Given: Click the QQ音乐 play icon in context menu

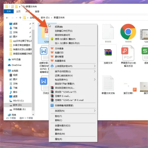Looking at the screenshot, I should tap(52, 39).
